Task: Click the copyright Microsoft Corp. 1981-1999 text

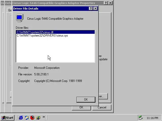Action: coord(58,81)
